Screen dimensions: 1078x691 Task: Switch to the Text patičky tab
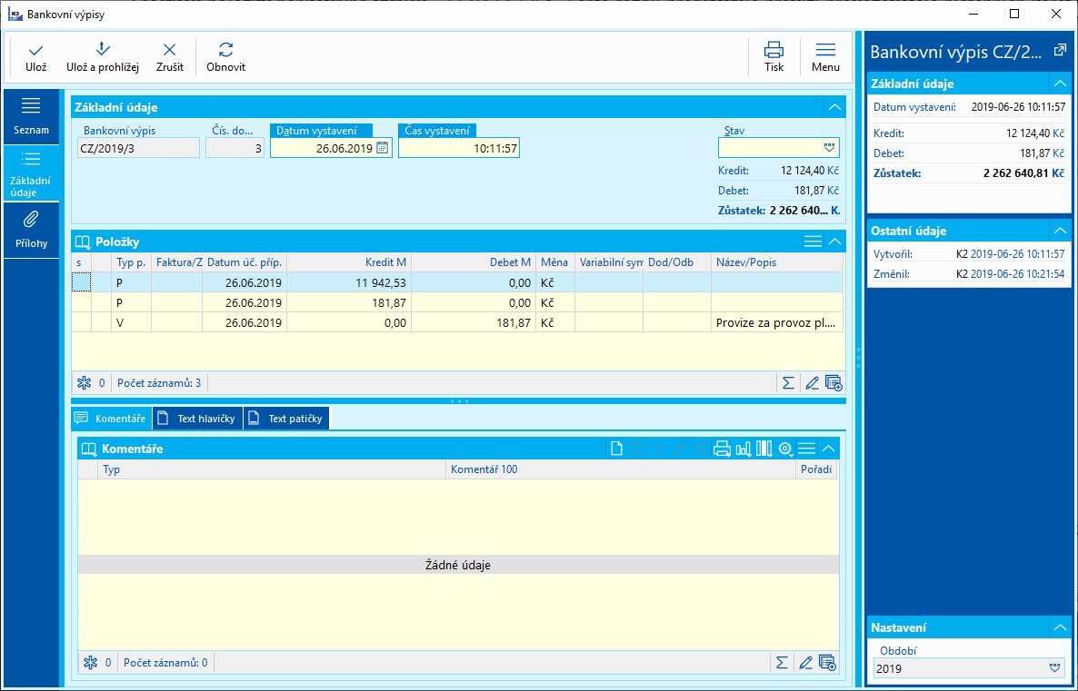click(x=287, y=419)
